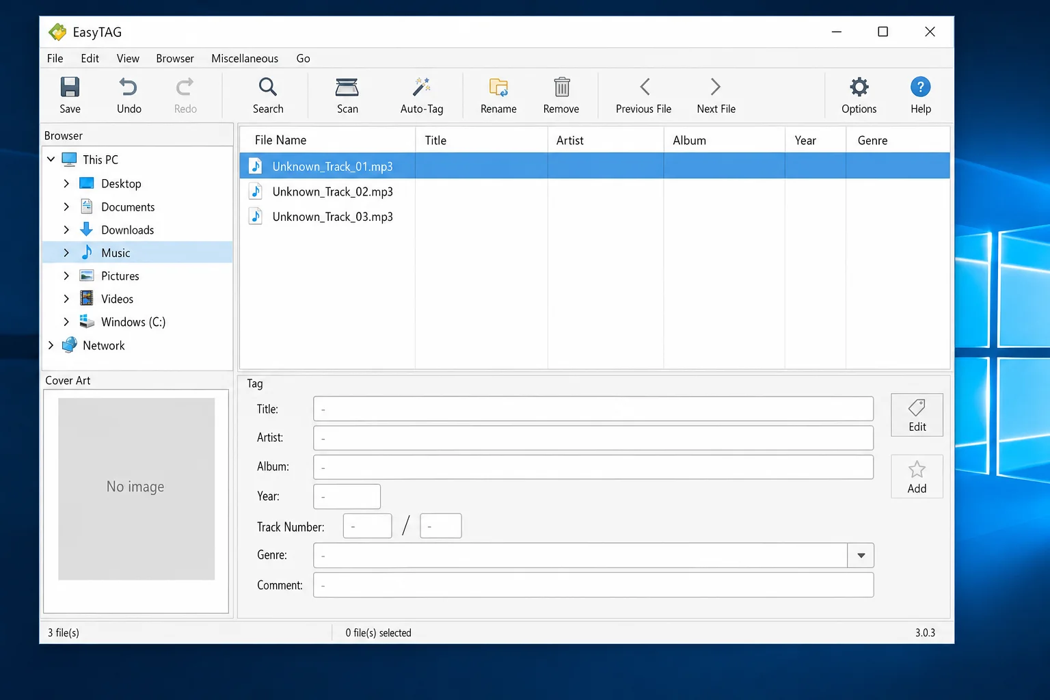Click the No image cover art placeholder

pyautogui.click(x=136, y=489)
